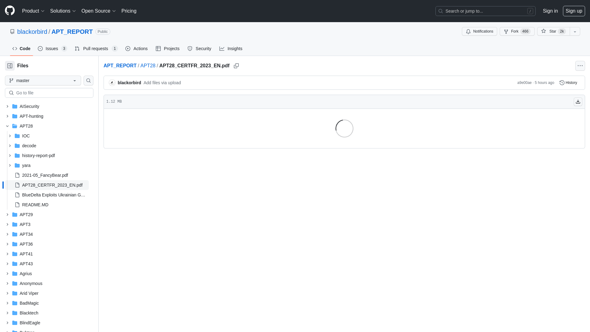Expand the AISecurity folder chevron
Image resolution: width=590 pixels, height=332 pixels.
pos(7,106)
